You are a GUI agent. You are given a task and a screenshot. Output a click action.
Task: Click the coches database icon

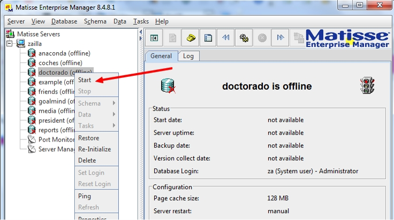tap(32, 62)
